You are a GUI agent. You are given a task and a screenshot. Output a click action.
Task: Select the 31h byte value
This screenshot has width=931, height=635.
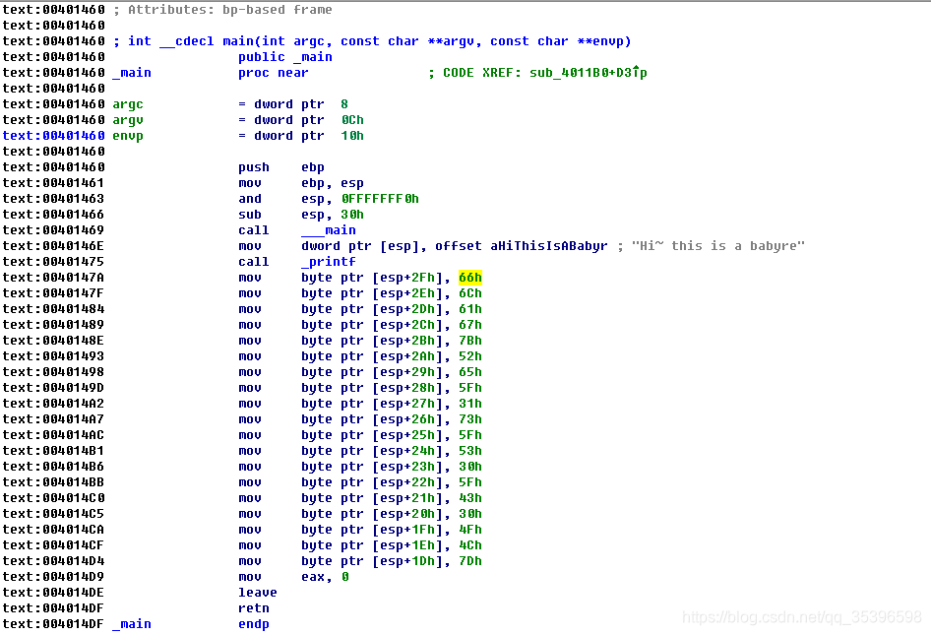click(469, 404)
